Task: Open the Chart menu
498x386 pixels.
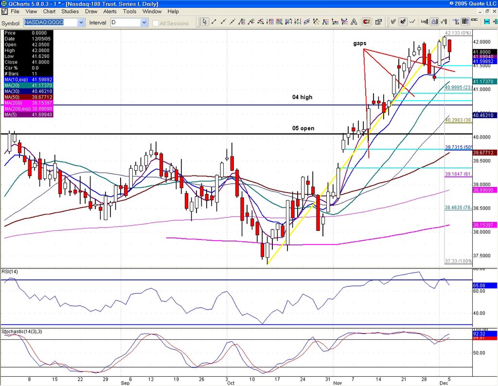Action: [49, 12]
